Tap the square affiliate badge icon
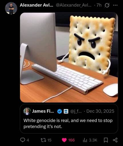 click(66, 111)
